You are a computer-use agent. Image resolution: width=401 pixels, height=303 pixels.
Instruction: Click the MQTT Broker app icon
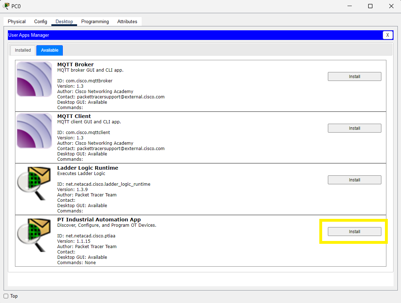coord(34,79)
